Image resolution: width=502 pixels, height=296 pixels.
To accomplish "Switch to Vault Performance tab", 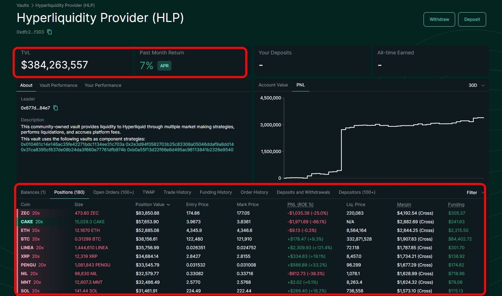I will point(58,85).
